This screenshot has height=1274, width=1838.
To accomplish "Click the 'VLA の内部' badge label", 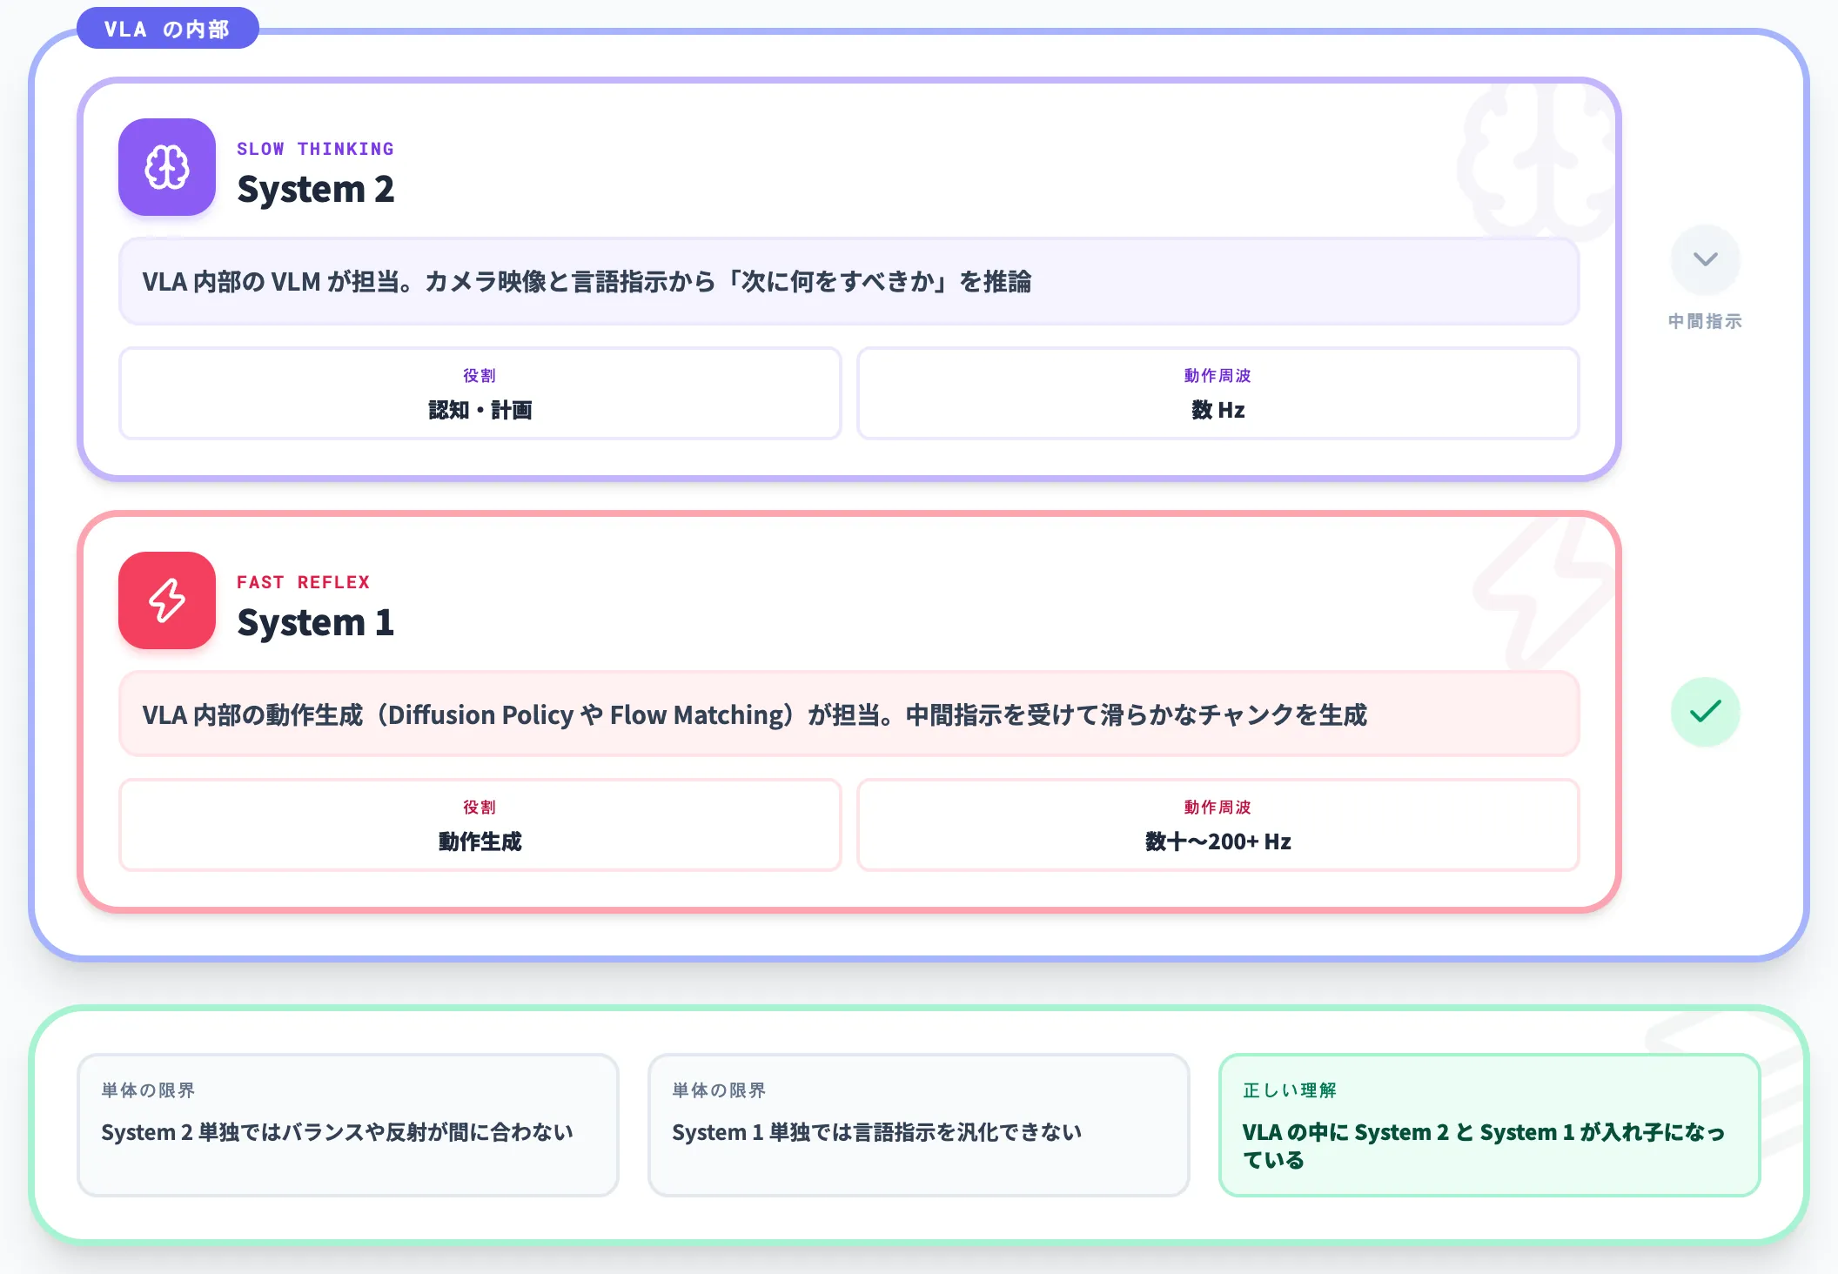I will 168,29.
